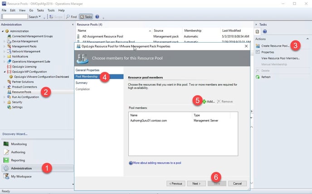The image size is (312, 194).
Task: Click the Refresh action icon
Action: coord(258,77)
